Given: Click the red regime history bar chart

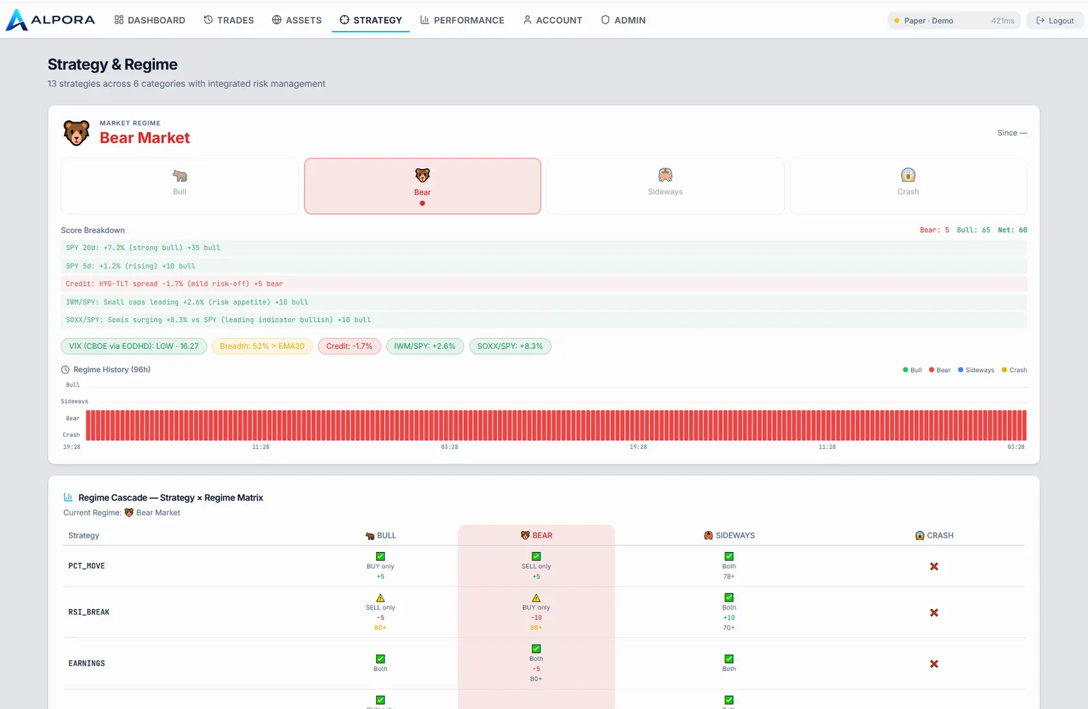Looking at the screenshot, I should click(x=556, y=426).
